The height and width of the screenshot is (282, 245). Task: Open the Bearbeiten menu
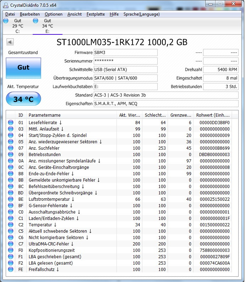coord(30,14)
